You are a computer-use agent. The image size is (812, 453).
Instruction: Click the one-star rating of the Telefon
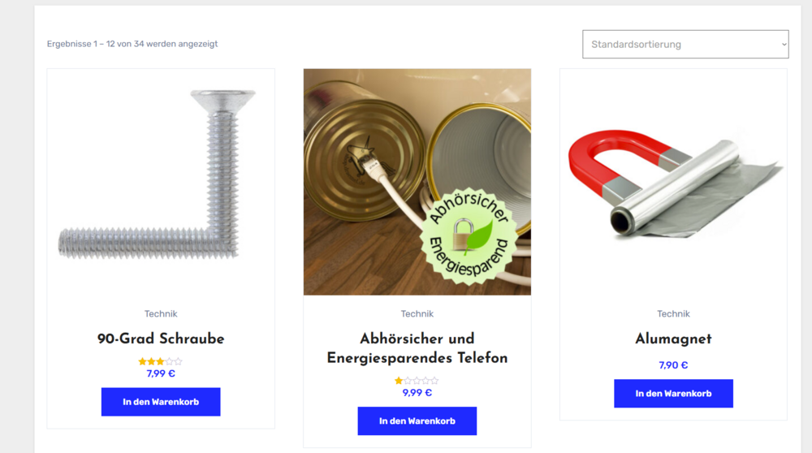(417, 381)
